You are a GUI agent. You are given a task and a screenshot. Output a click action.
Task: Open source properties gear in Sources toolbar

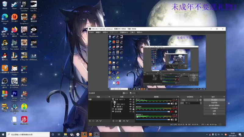pos(120,121)
